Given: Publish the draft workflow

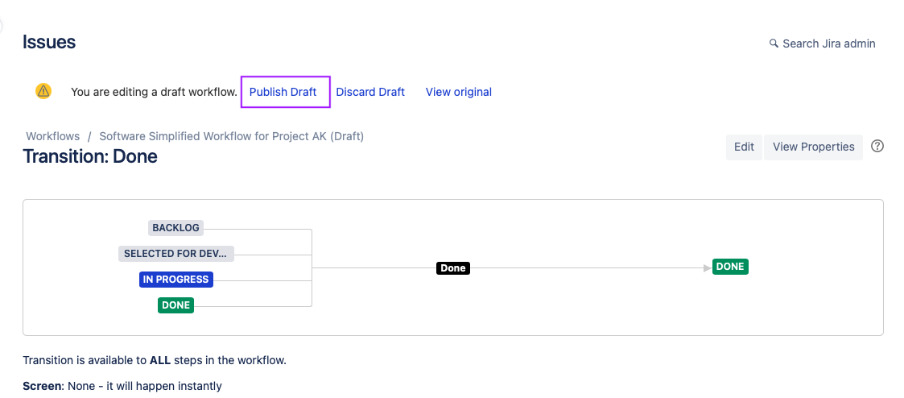Looking at the screenshot, I should coord(283,92).
